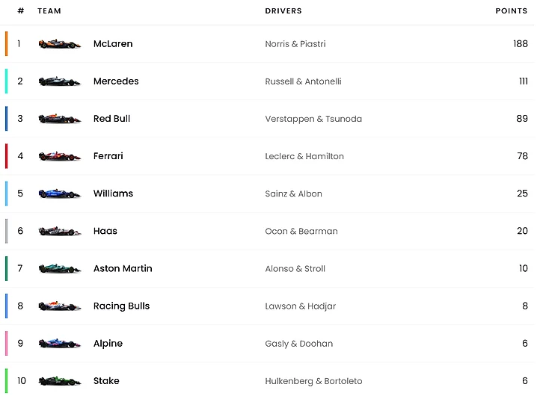Viewport: 546px width, 399px height.
Task: Open the Racing Bulls team link
Action: (121, 306)
